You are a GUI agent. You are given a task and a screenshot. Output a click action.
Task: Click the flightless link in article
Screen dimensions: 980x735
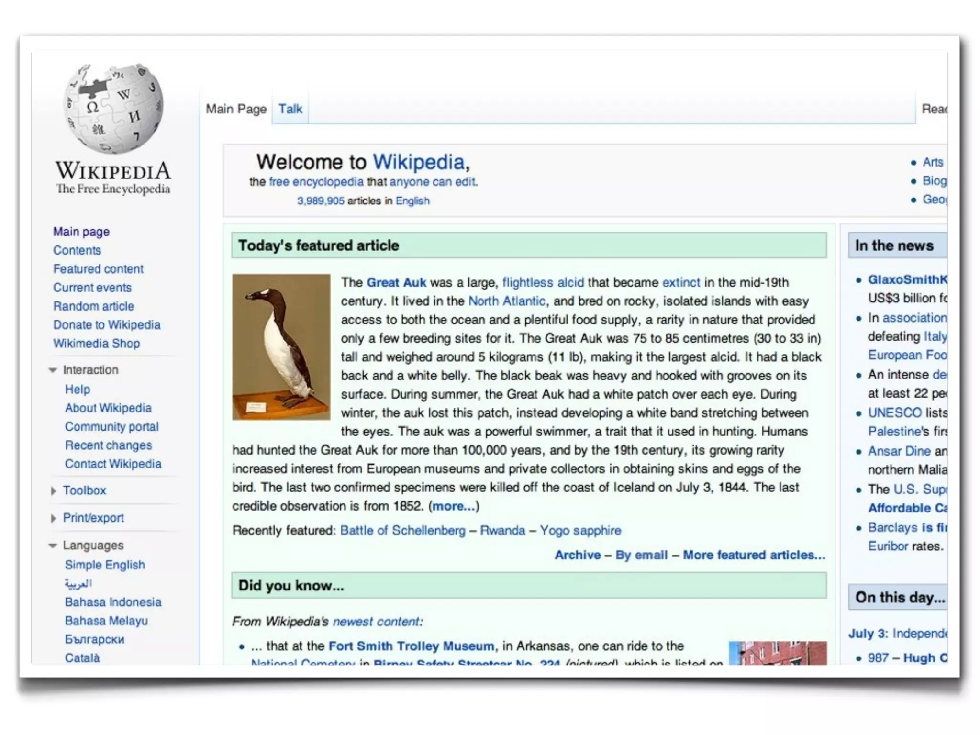coord(527,283)
